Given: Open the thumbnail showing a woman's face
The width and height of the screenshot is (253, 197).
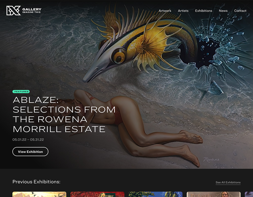Looking at the screenshot, I should coord(214,194).
